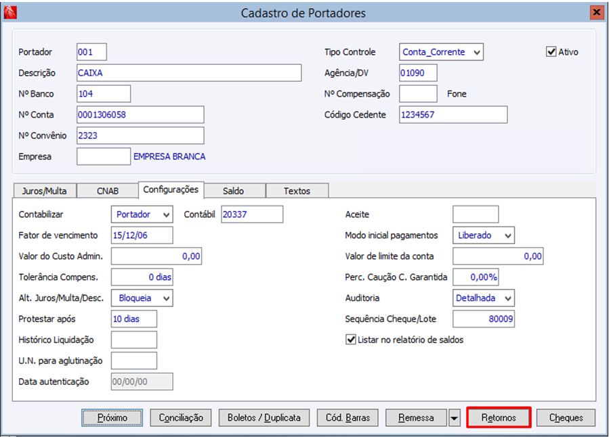The image size is (609, 437).
Task: Click the Fone label
Action: click(x=457, y=94)
